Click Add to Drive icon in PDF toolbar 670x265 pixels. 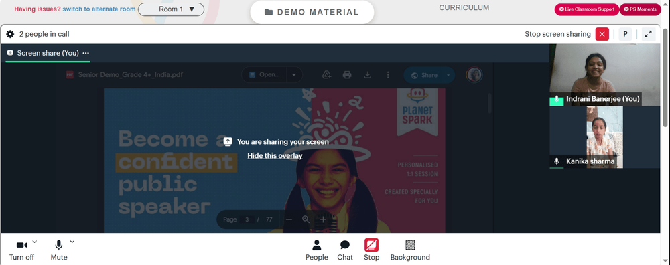(x=326, y=75)
